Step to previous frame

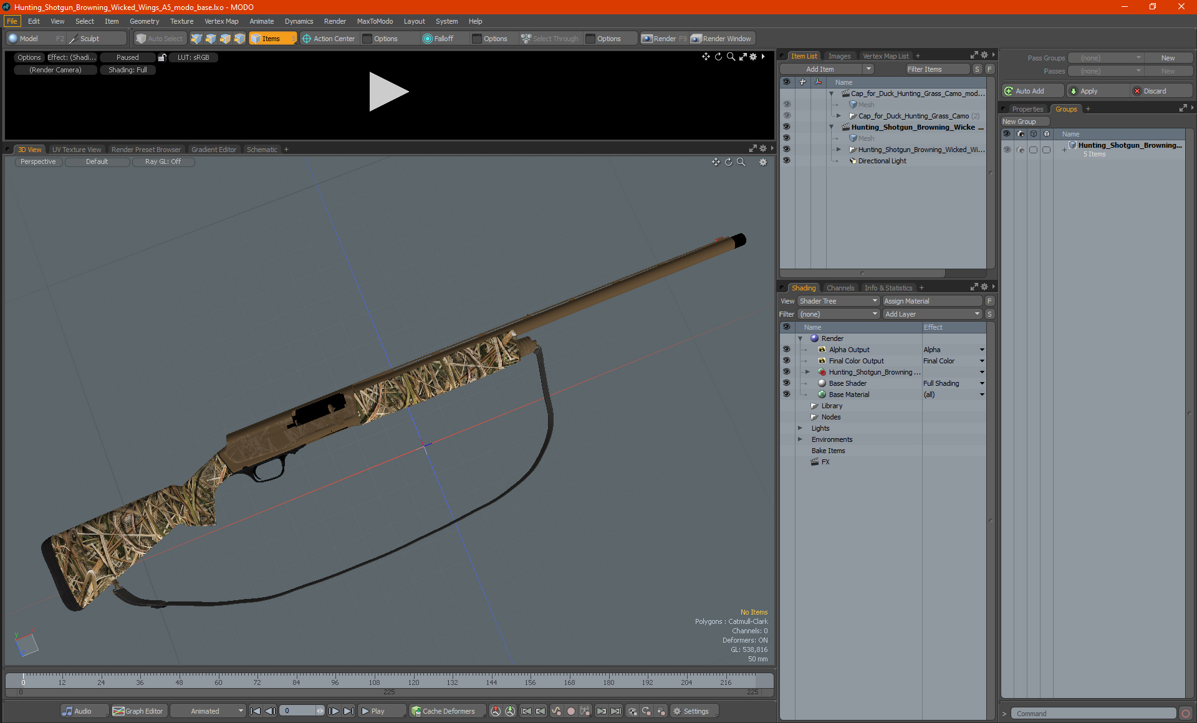(270, 711)
